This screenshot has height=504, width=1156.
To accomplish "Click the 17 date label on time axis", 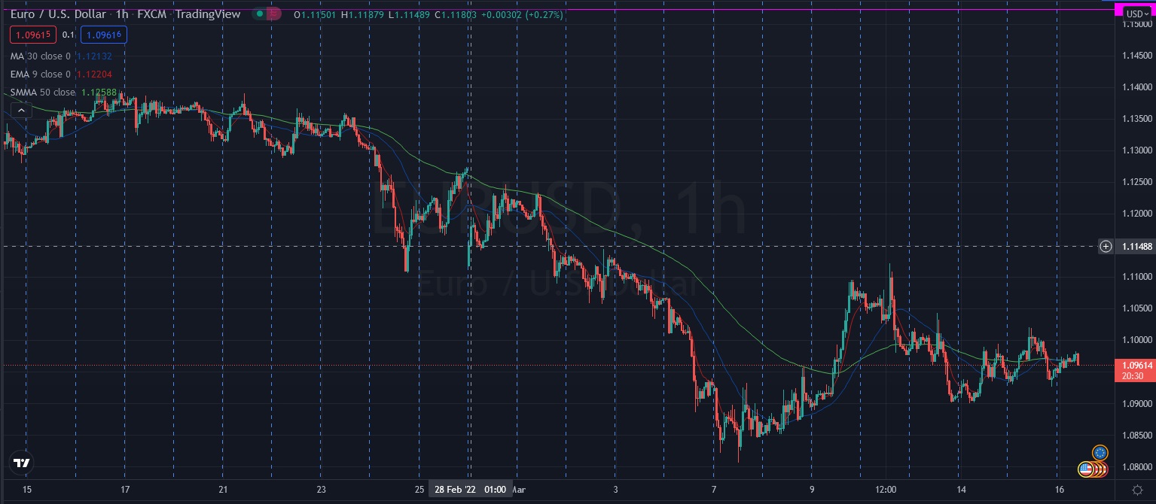I will [x=125, y=490].
